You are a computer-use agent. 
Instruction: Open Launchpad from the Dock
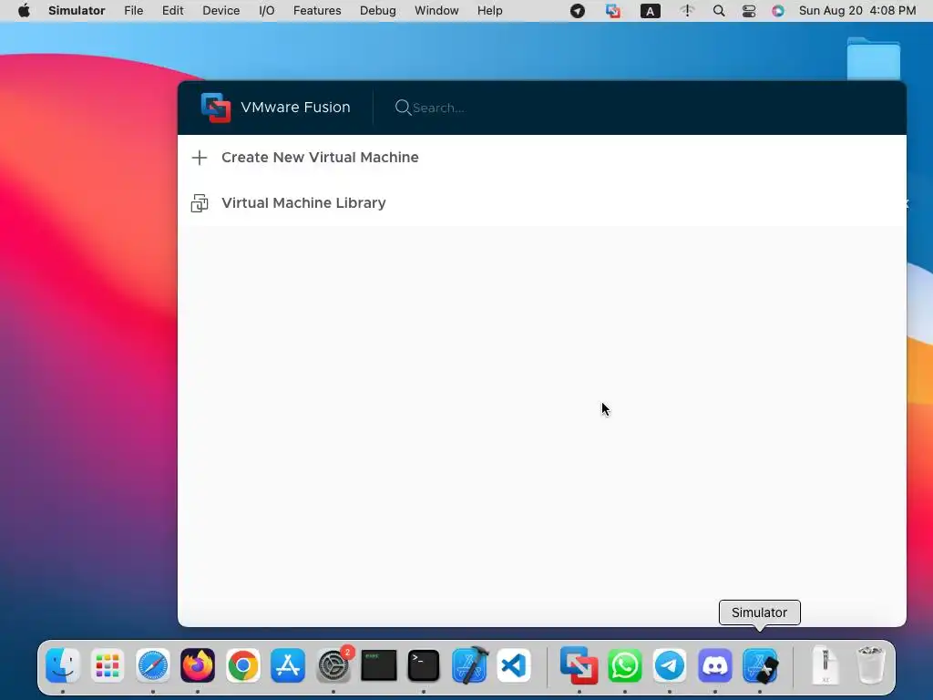coord(108,665)
